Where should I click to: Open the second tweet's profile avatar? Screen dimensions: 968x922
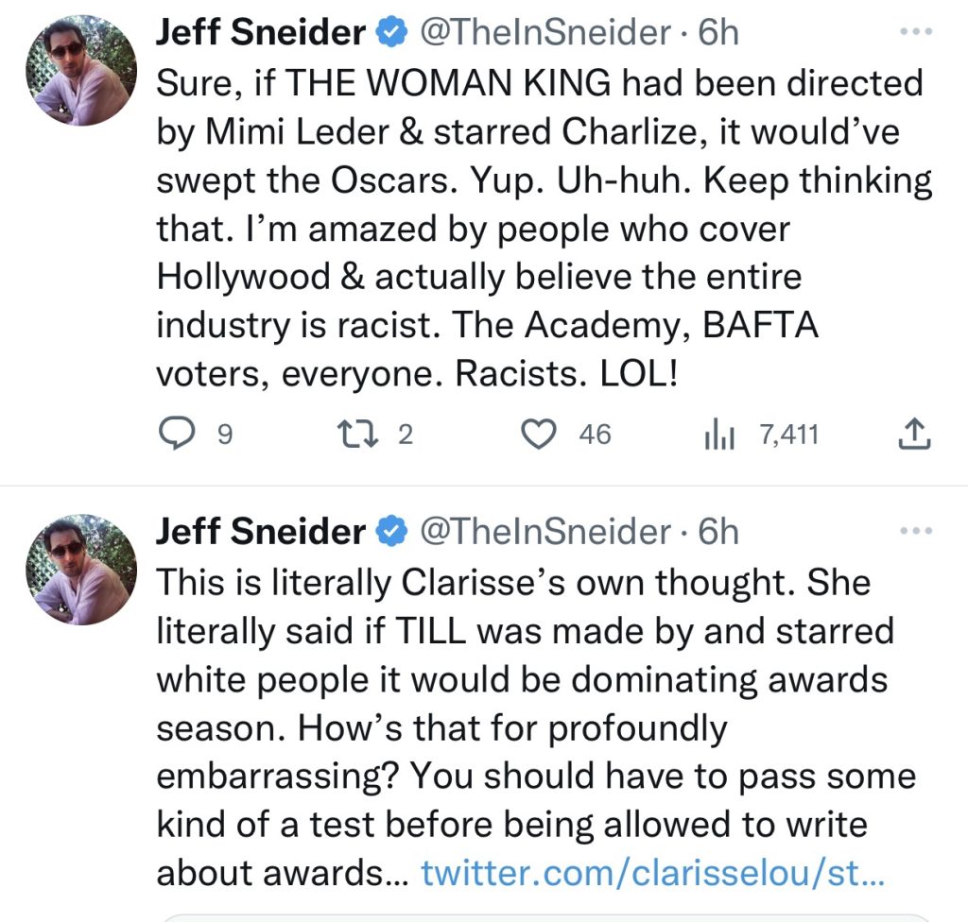80,569
